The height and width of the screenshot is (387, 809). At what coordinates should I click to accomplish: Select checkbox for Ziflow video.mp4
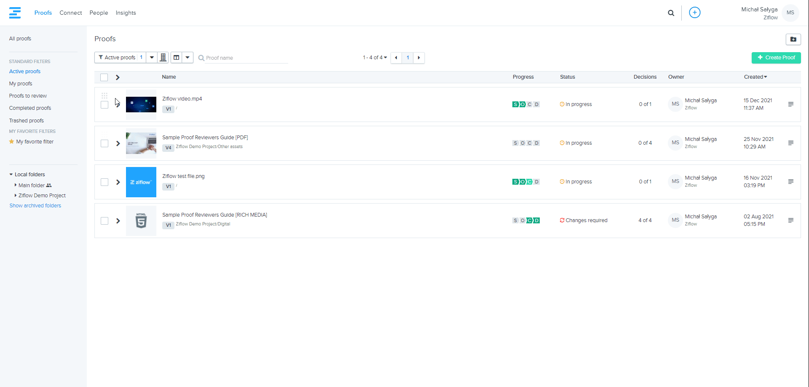tap(104, 105)
